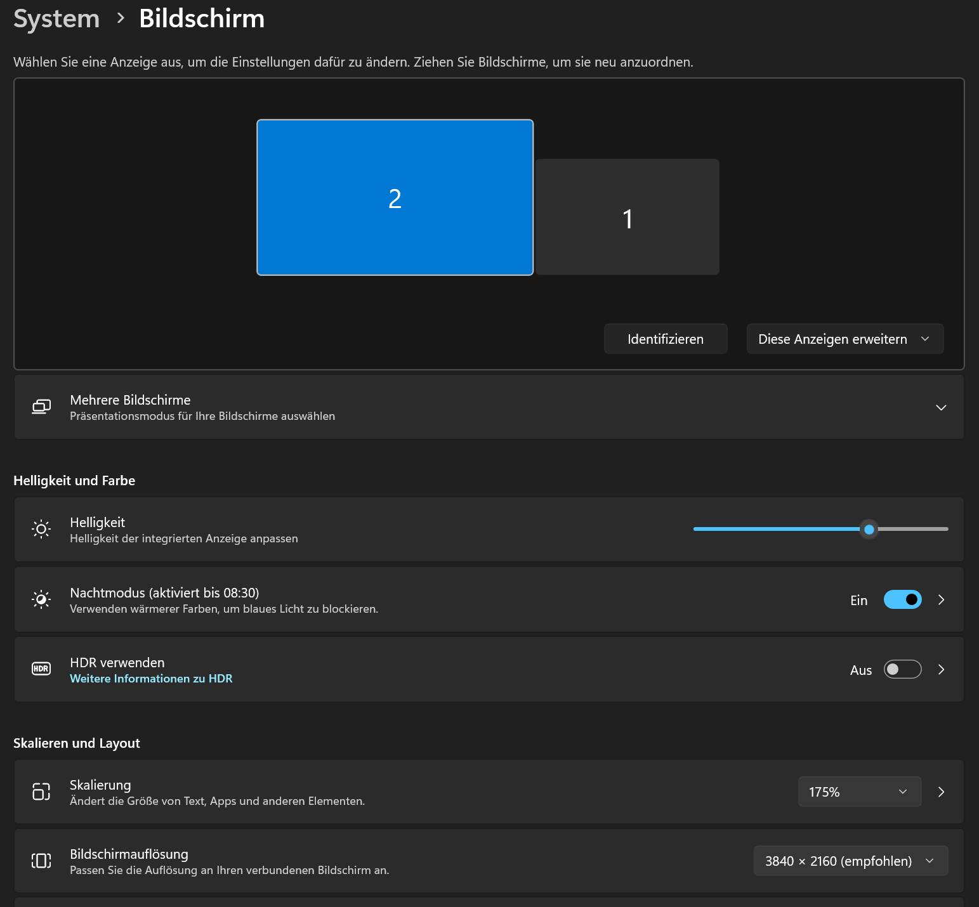This screenshot has height=907, width=979.
Task: Click the Bildschirmauflösung row label
Action: (x=129, y=854)
